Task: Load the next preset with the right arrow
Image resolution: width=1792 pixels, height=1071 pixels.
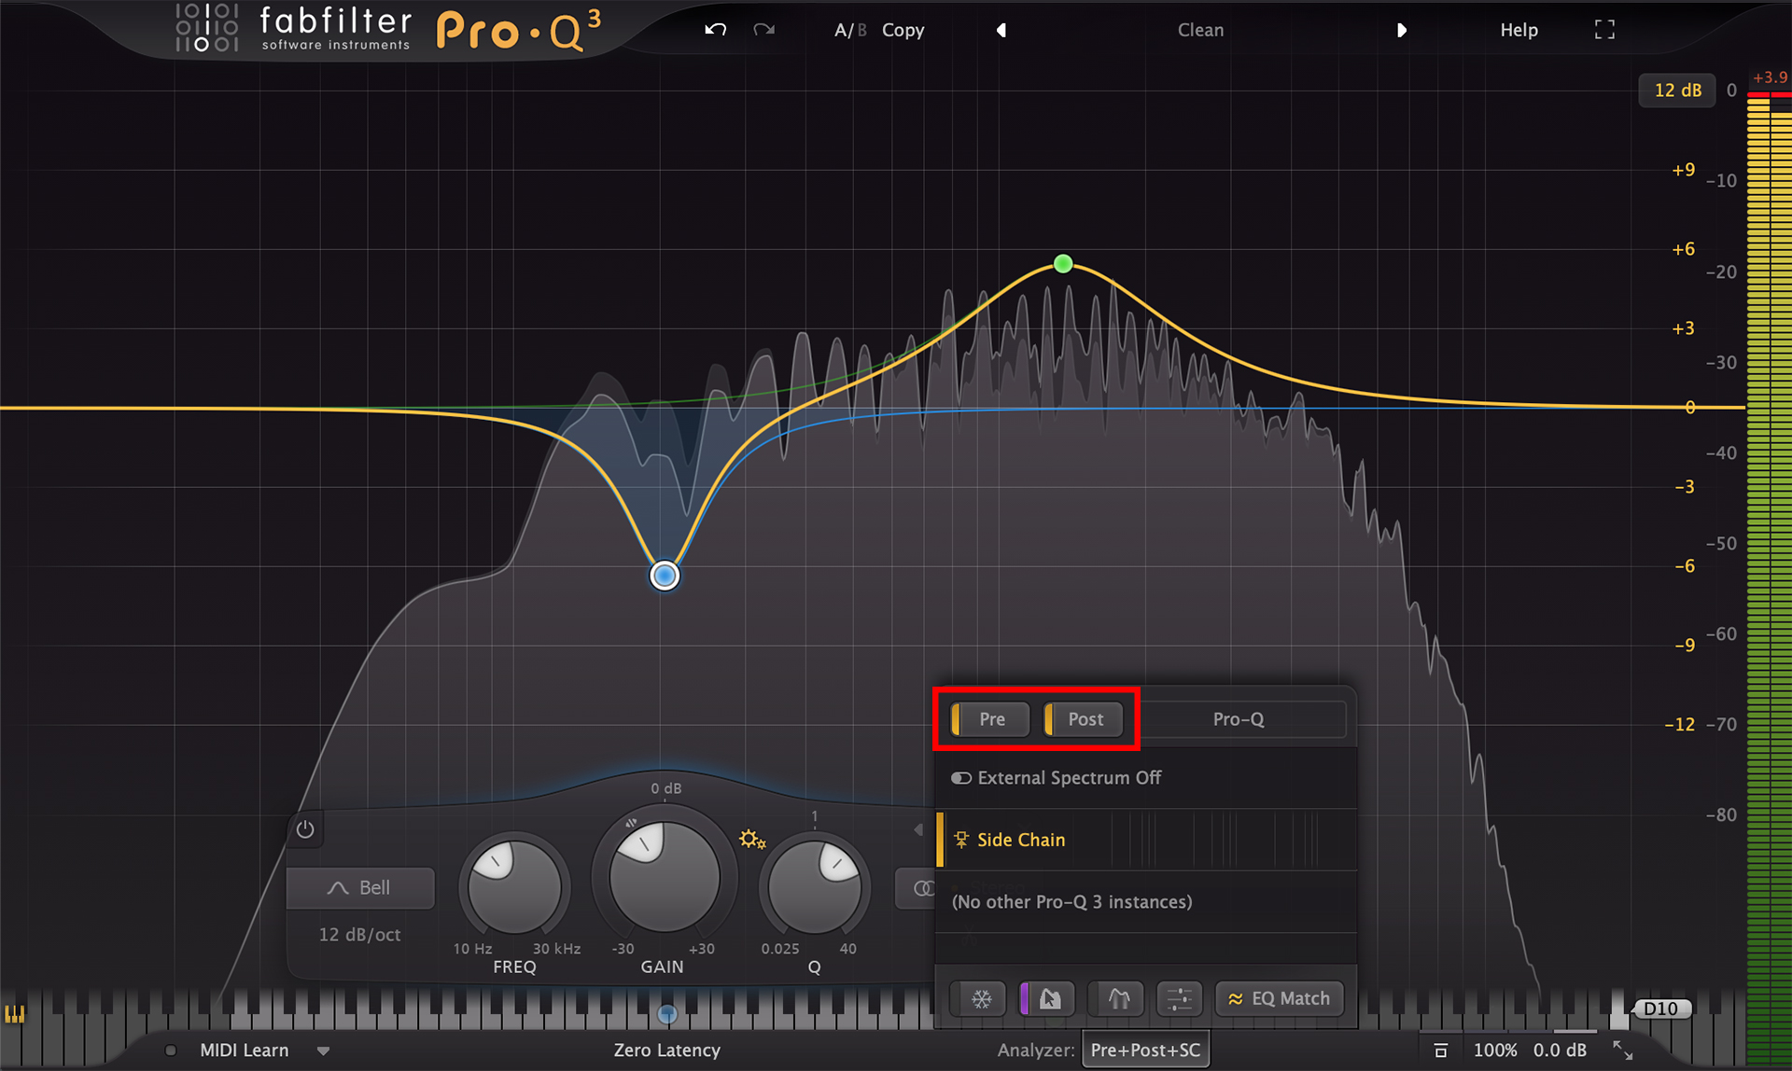Action: coord(1401,30)
